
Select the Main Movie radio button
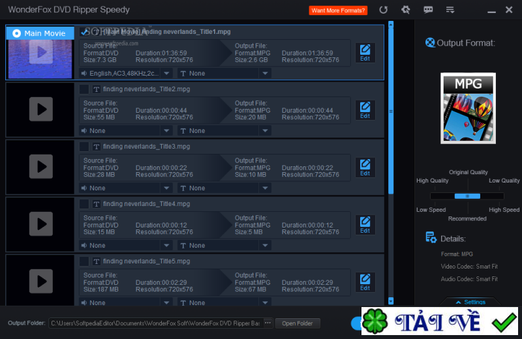[17, 33]
